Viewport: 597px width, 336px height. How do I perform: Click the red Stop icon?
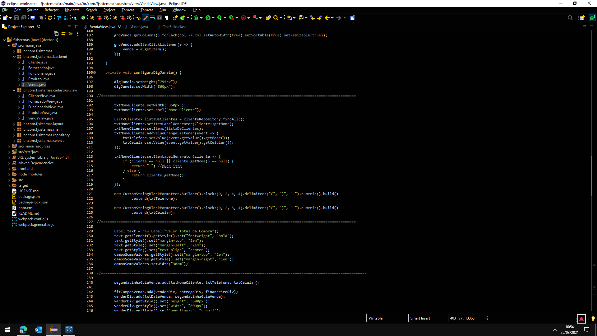(243, 18)
